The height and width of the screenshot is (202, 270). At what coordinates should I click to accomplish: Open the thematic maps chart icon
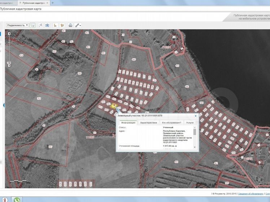(x=55, y=25)
